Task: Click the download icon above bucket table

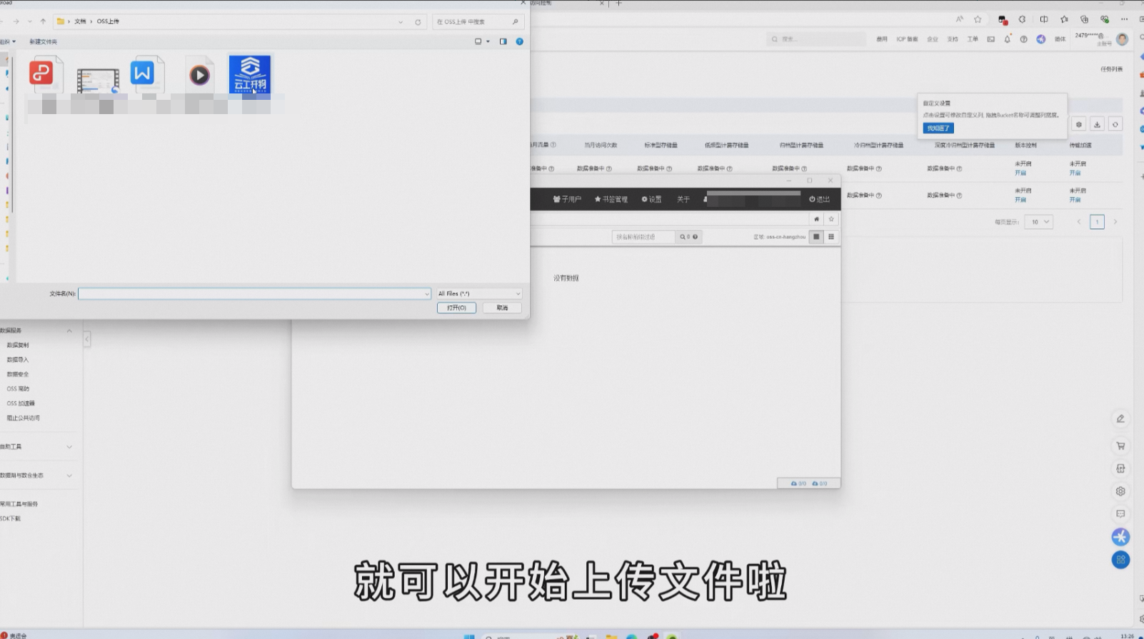Action: click(1098, 124)
